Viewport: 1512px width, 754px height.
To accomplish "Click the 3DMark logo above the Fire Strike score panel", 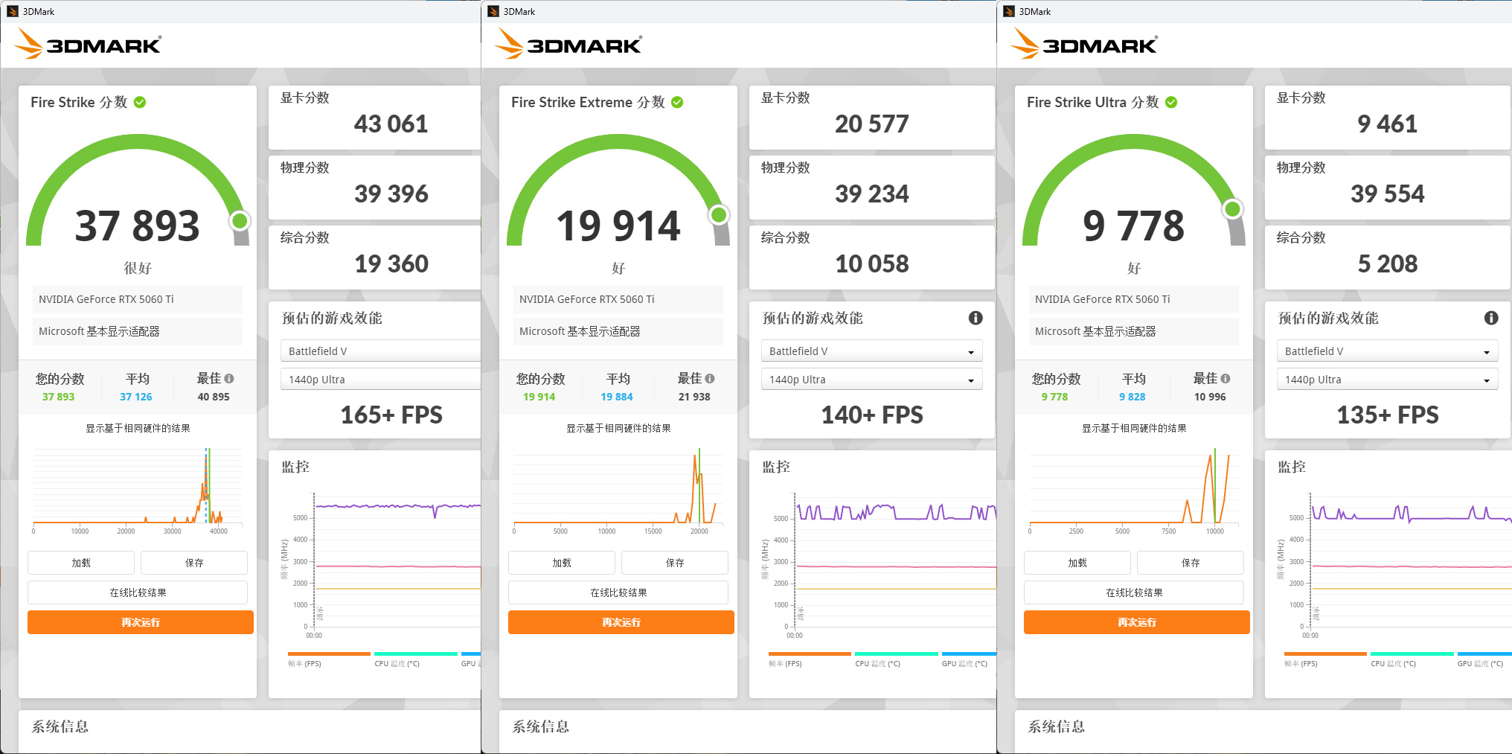I will (88, 44).
